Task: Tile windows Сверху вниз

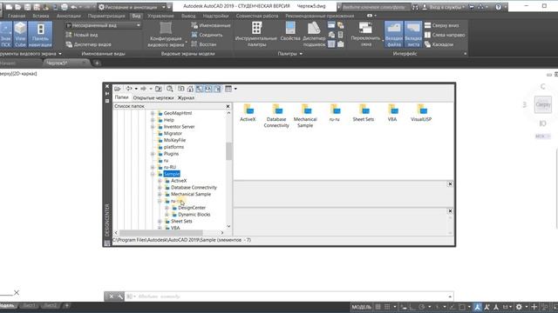Action: (x=442, y=25)
